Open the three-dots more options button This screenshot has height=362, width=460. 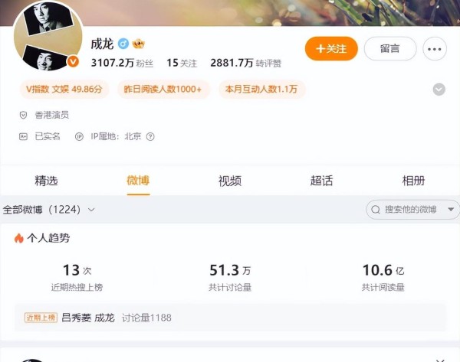point(435,49)
